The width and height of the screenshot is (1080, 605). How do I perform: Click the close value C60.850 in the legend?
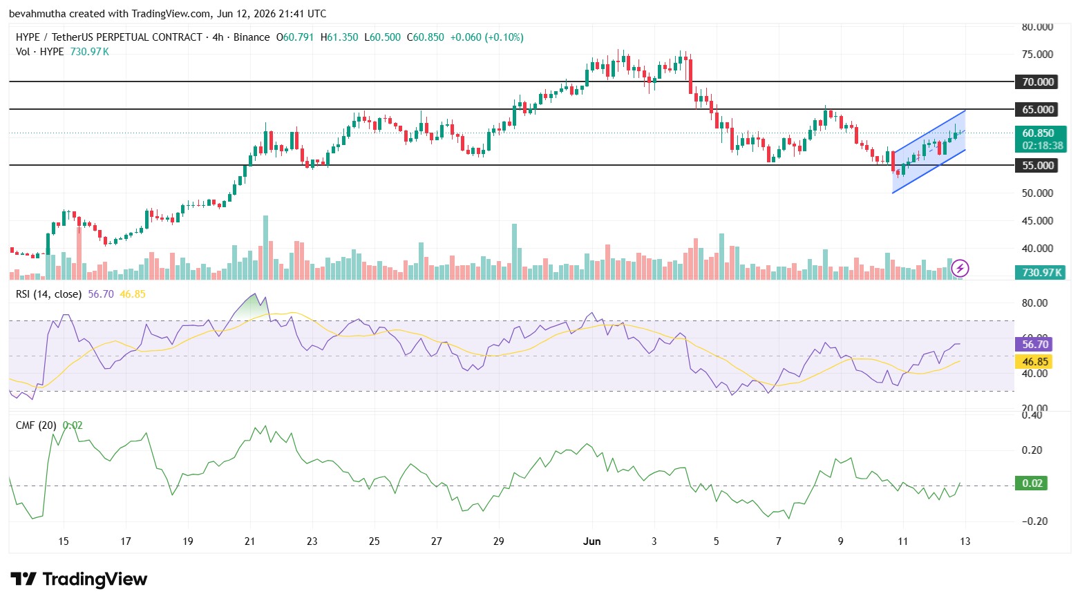click(426, 37)
